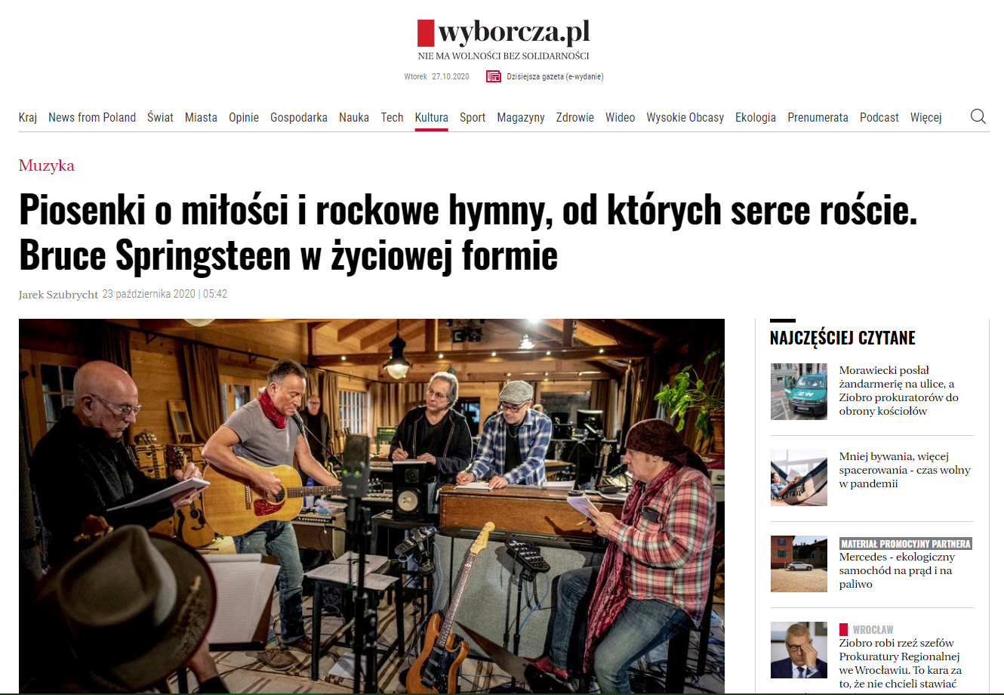The image size is (1004, 695).
Task: Open the Morawiecki żandarmeria article thumbnail
Action: click(x=799, y=391)
